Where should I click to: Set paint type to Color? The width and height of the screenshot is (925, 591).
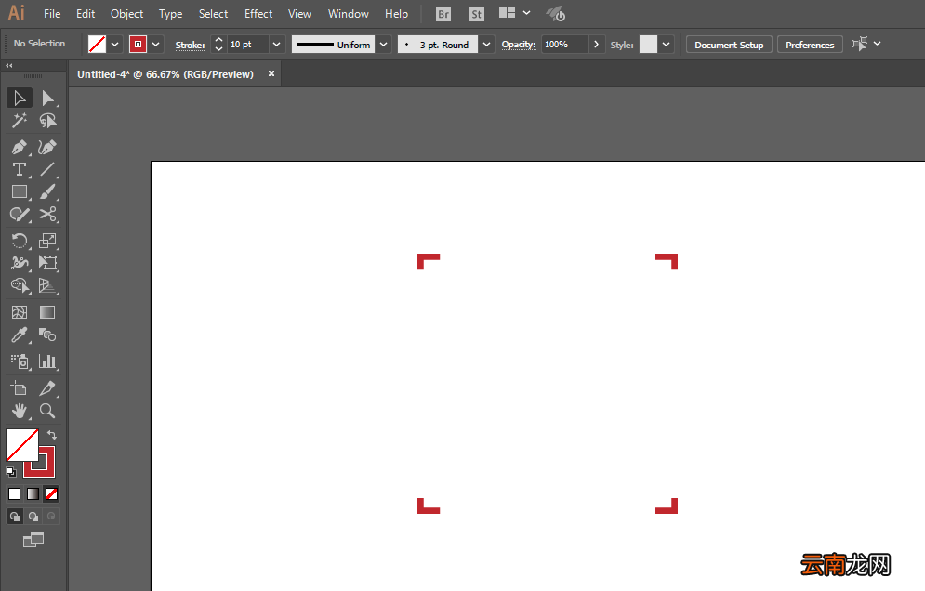tap(15, 494)
